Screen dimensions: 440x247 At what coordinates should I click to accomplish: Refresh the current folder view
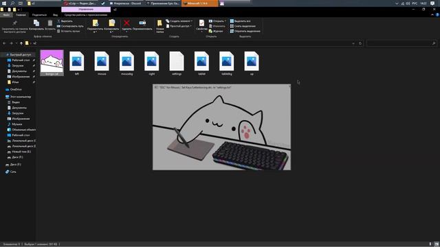360,43
